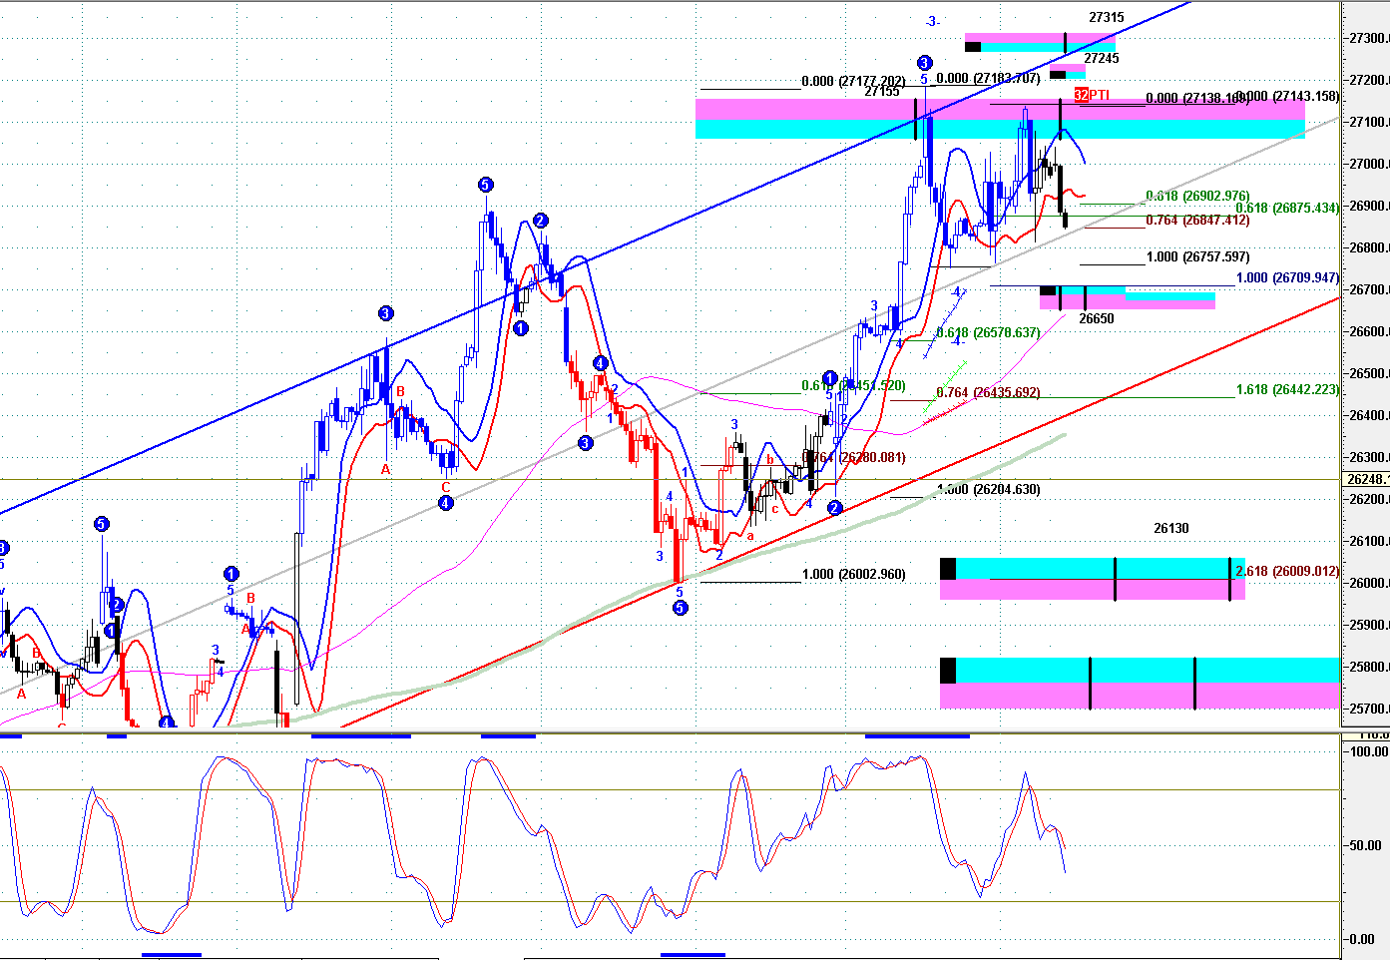Click the blue -3- wave label at the top
The height and width of the screenshot is (960, 1390).
pyautogui.click(x=931, y=22)
